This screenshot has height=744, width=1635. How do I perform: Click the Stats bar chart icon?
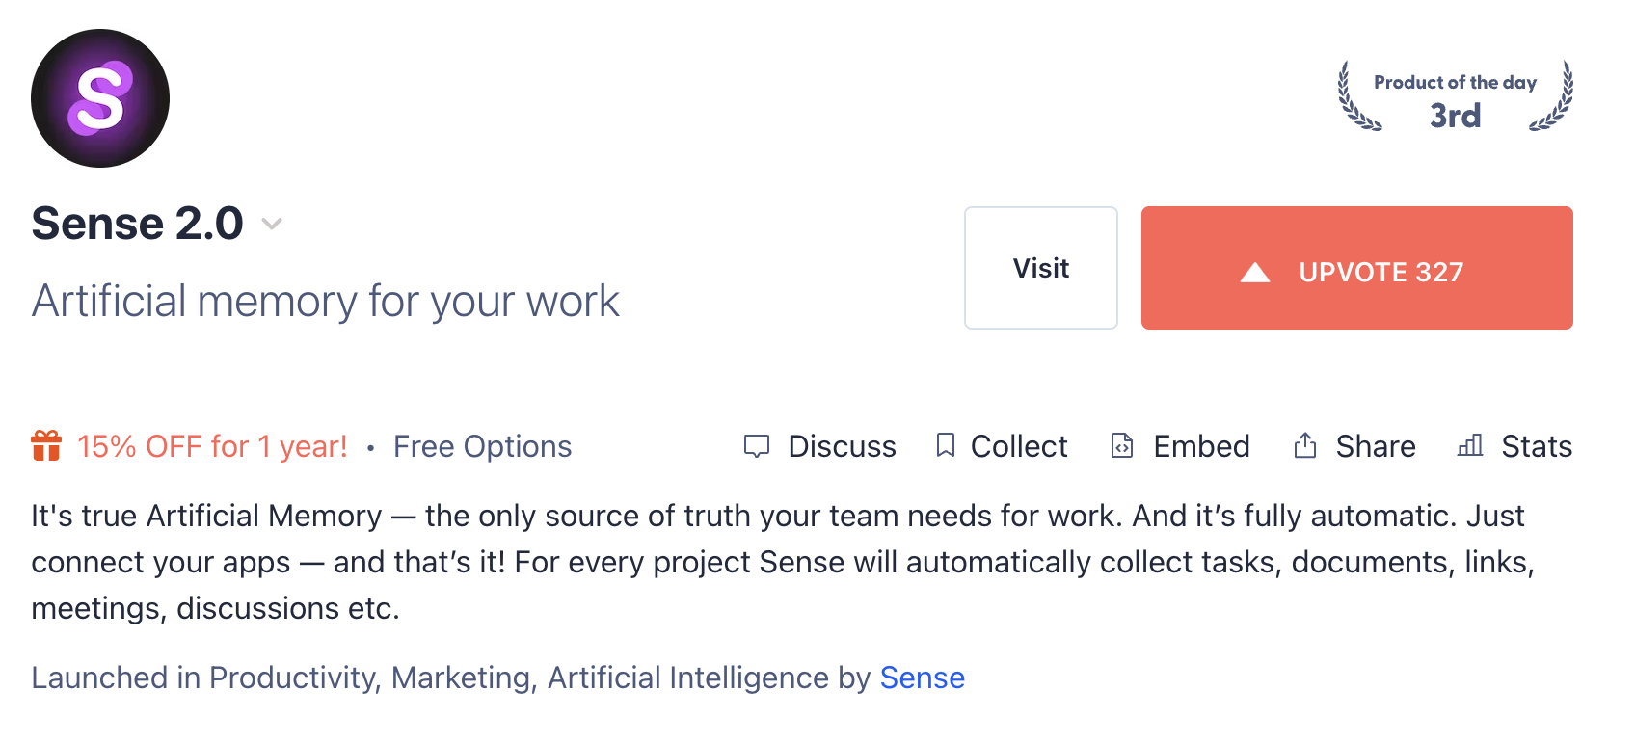point(1470,445)
